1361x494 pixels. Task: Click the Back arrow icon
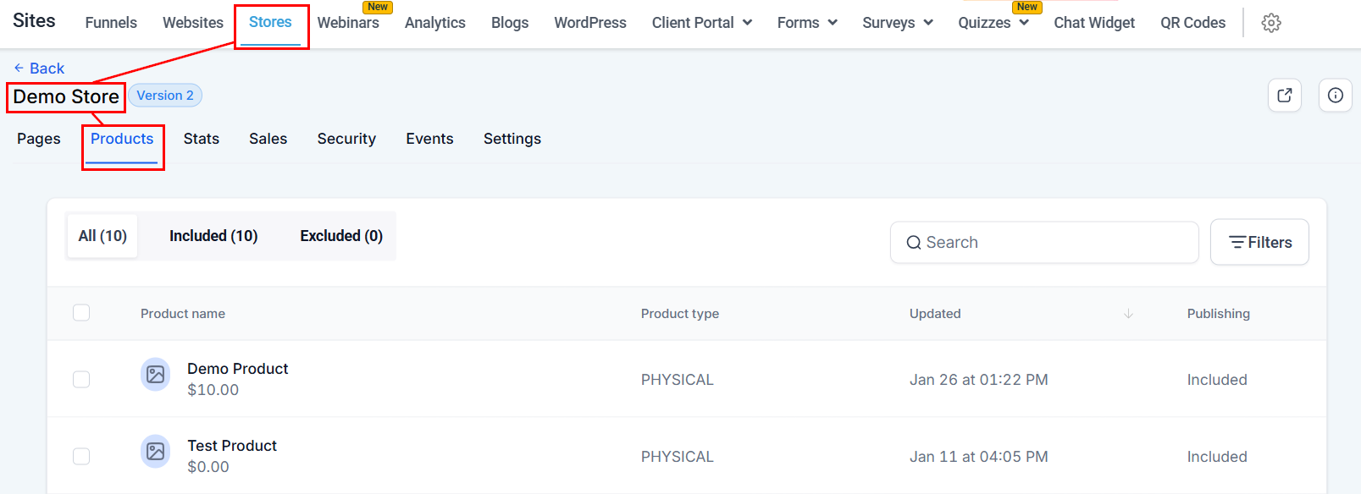19,68
